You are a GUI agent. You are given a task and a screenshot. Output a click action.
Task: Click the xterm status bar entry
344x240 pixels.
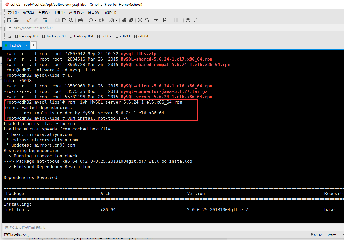[332, 235]
